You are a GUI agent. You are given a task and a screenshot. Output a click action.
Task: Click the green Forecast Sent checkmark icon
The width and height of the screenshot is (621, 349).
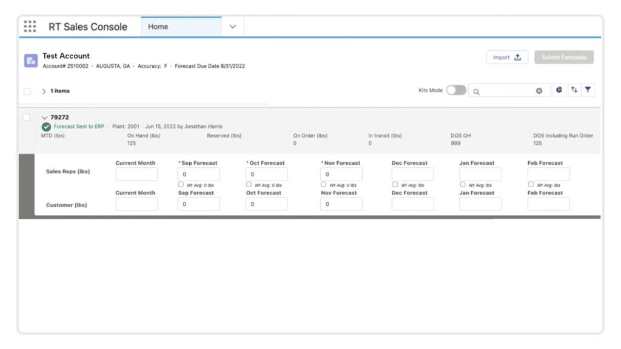tap(46, 127)
